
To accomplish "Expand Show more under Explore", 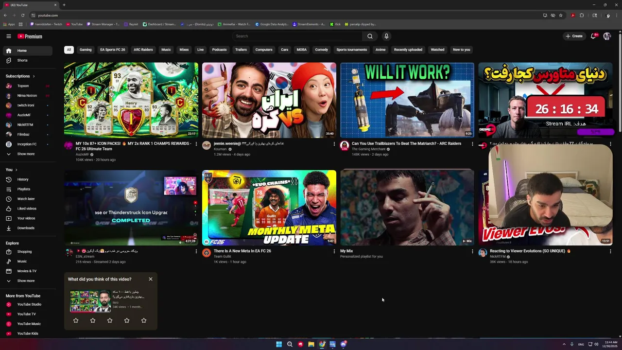I will pyautogui.click(x=26, y=281).
